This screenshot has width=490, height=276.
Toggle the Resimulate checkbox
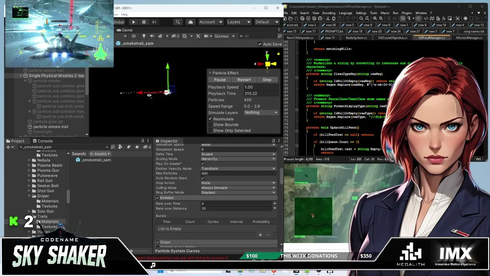coord(210,119)
